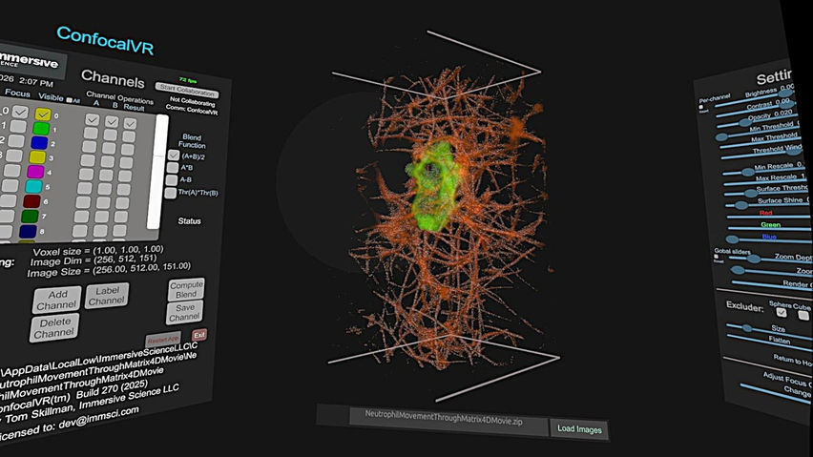Toggle the yellow Visible swatch for channel 0
Screen dimensions: 813x457
43,114
